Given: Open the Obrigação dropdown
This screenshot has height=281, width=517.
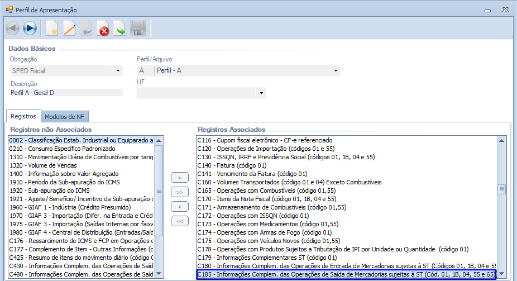Looking at the screenshot, I should click(117, 71).
